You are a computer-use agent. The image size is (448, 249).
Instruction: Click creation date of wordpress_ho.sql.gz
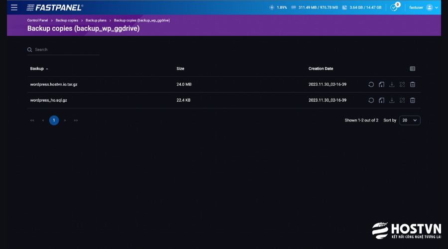(327, 100)
